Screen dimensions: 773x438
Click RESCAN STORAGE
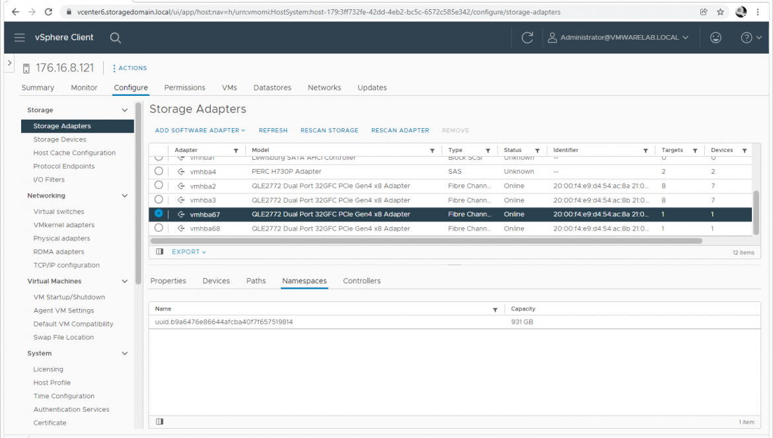pos(329,131)
